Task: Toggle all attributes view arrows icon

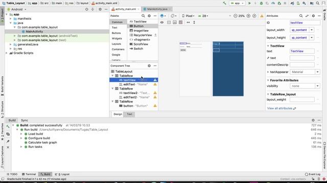Action: tap(307, 16)
